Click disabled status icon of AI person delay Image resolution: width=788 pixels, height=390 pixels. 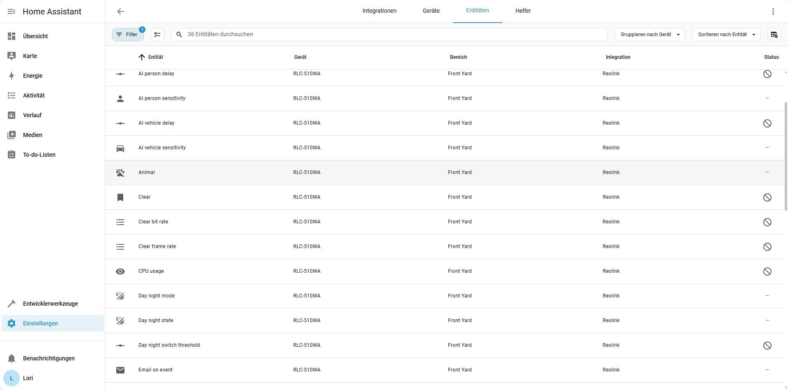coord(767,74)
